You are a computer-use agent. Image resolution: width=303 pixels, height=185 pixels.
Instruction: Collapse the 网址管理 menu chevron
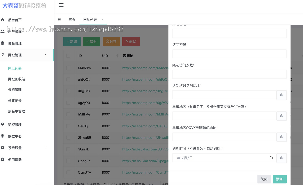46,55
